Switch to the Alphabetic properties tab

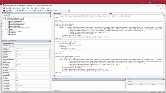5,46
